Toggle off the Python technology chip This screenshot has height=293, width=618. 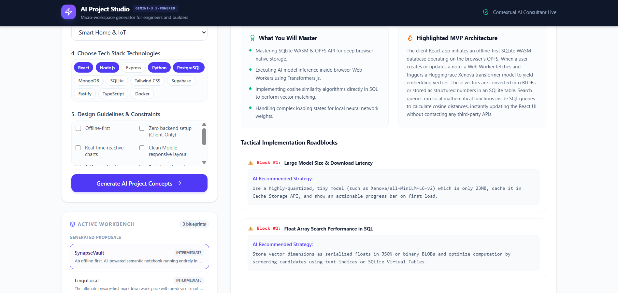click(x=159, y=68)
